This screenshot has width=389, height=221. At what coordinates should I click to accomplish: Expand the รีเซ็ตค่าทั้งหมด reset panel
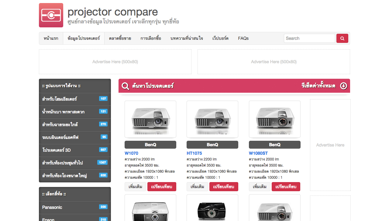pos(318,86)
